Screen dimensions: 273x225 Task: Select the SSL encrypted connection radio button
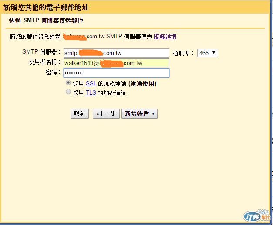tap(68, 82)
